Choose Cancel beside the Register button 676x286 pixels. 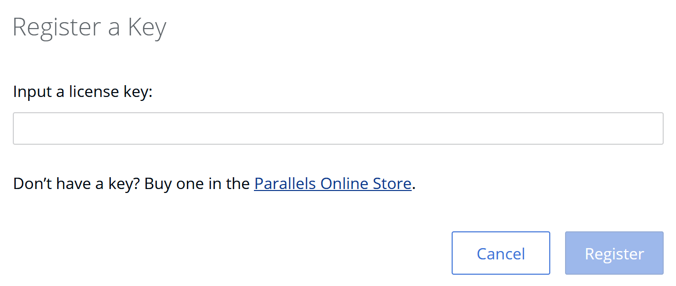500,253
